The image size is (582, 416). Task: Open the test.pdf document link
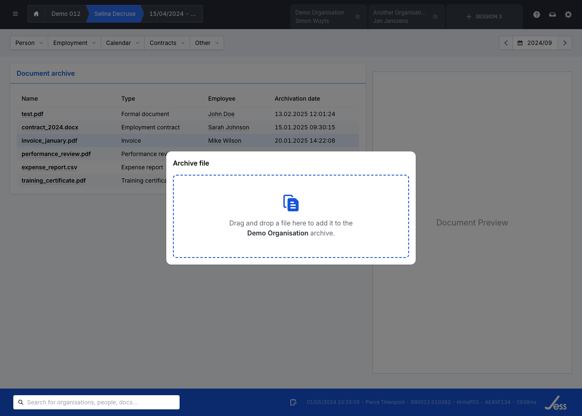tap(32, 114)
